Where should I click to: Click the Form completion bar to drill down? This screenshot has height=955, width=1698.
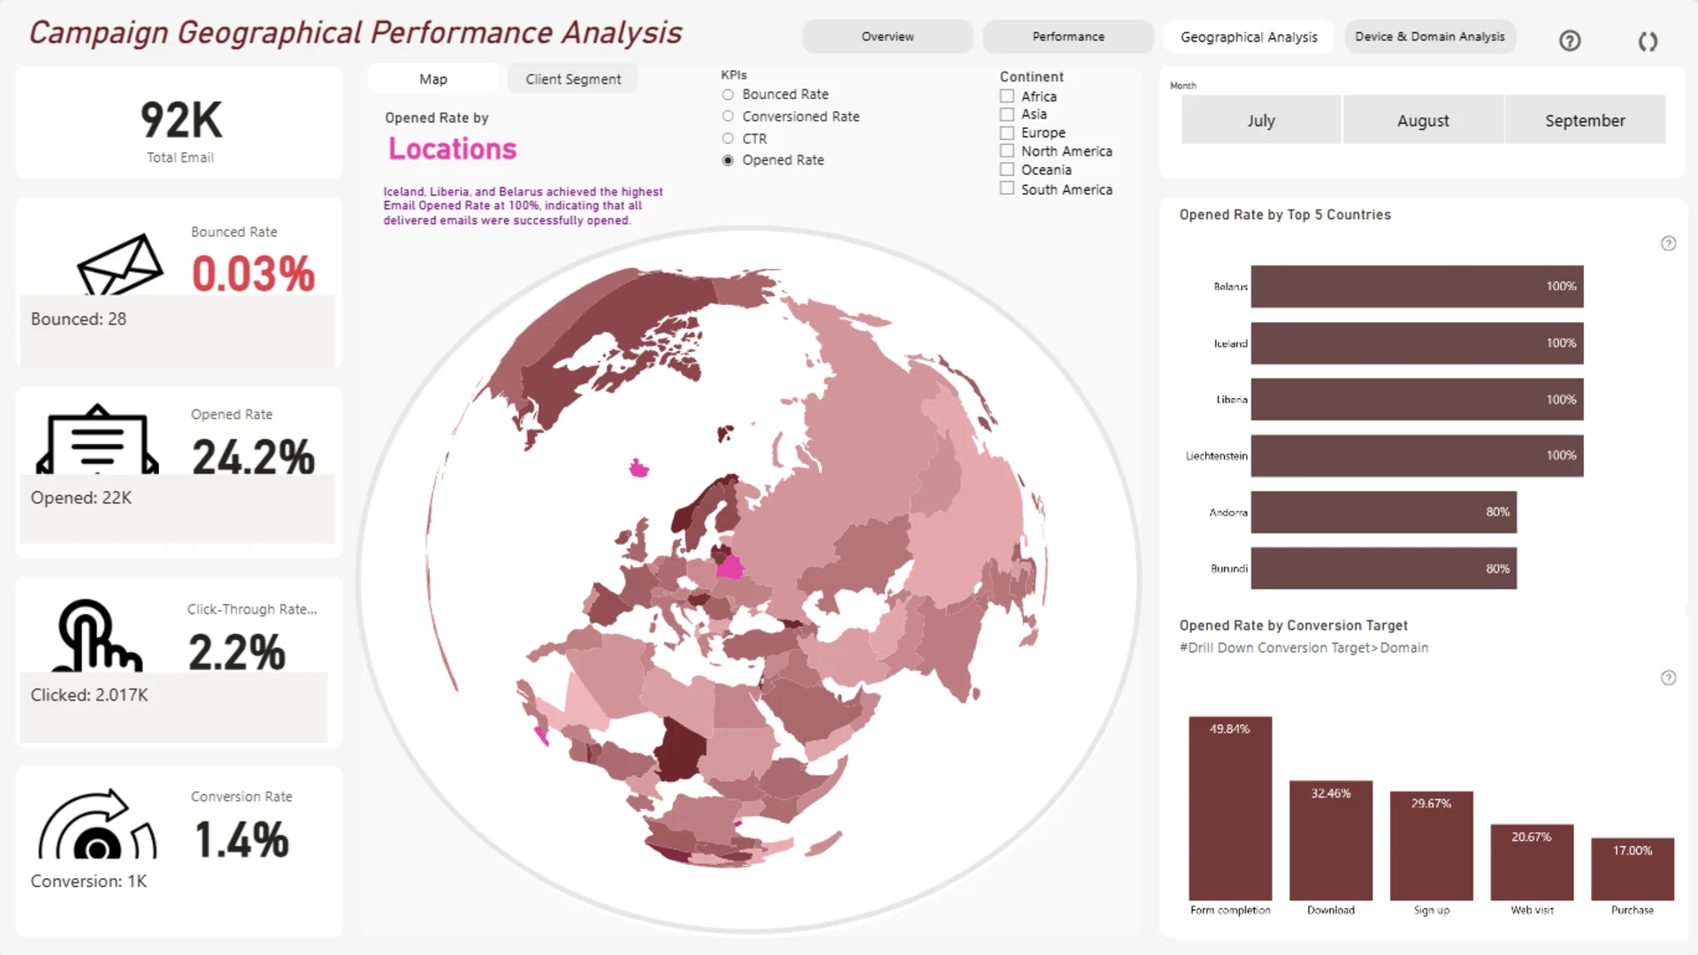[1229, 809]
